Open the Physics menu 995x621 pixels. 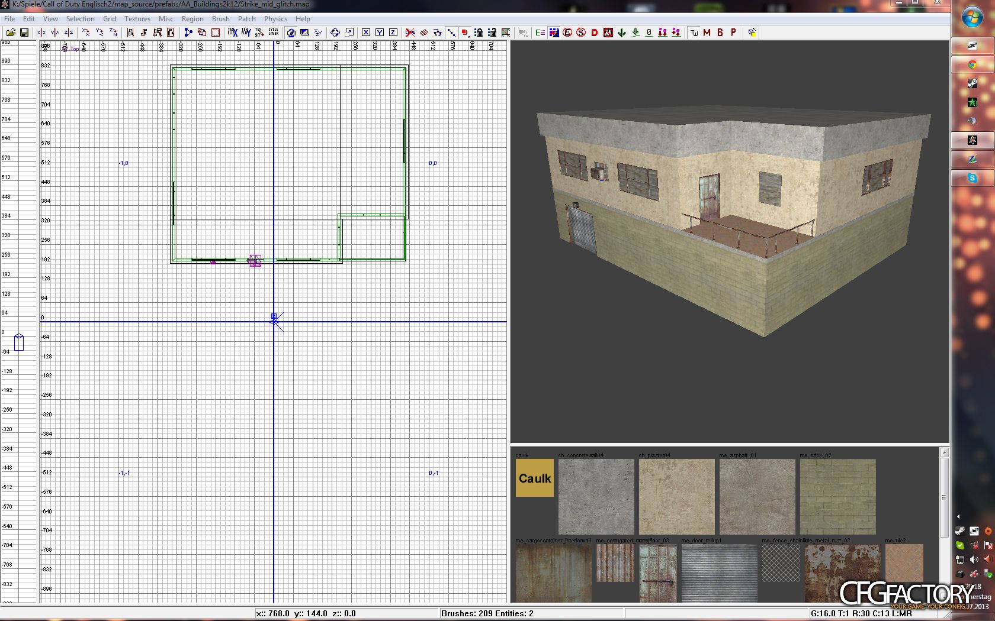(275, 19)
